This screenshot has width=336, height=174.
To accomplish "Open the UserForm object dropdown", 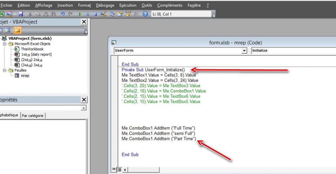I will coord(244,51).
